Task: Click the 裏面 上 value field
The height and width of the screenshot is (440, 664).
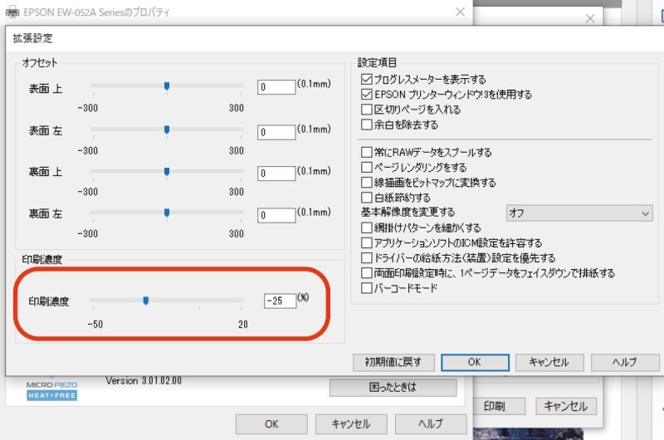Action: tap(276, 174)
